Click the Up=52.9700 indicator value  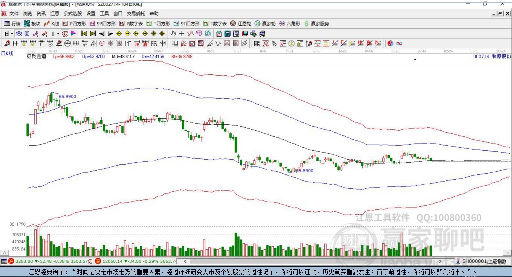93,56
